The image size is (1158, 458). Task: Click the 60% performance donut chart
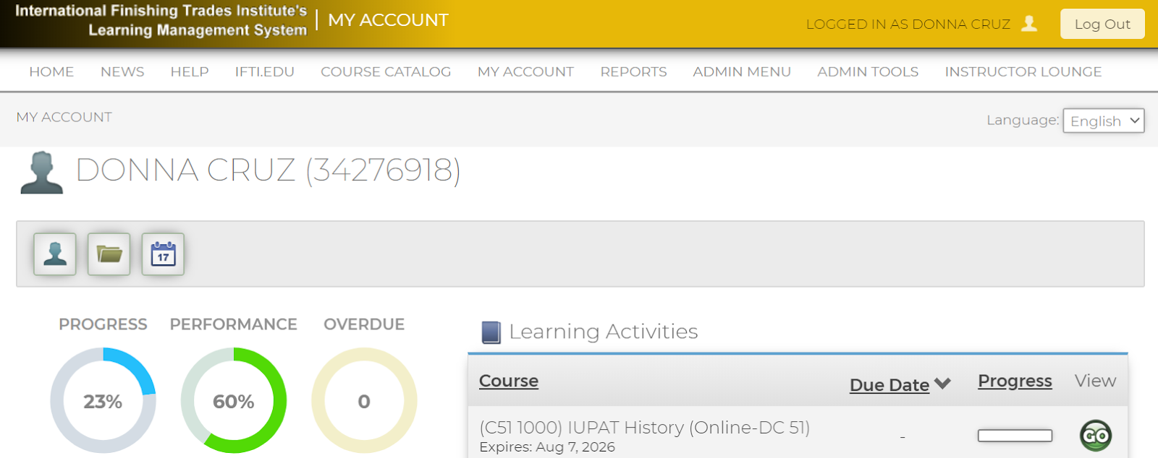point(234,401)
